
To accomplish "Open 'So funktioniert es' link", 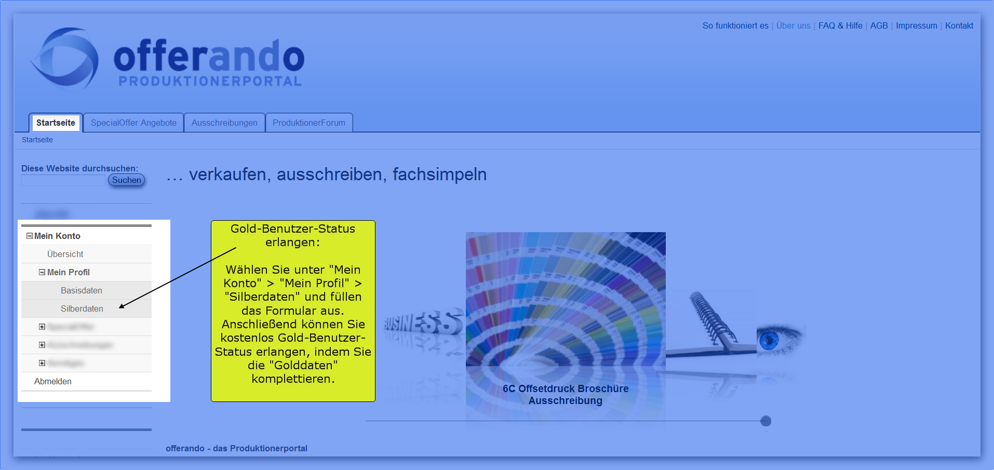I will pyautogui.click(x=735, y=25).
